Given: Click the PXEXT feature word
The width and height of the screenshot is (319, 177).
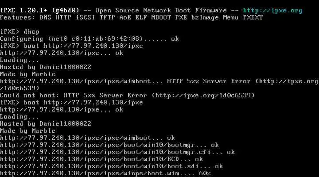Looking at the screenshot, I should point(253,17).
